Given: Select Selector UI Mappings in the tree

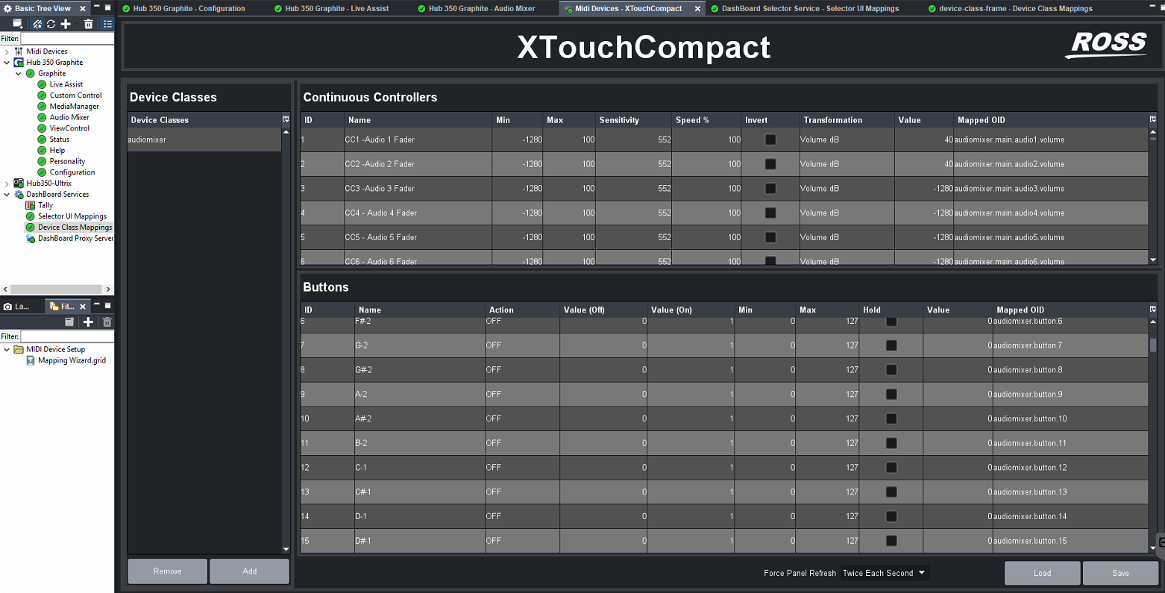Looking at the screenshot, I should pyautogui.click(x=72, y=216).
